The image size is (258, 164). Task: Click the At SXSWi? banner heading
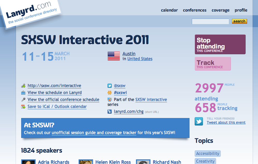39,125
